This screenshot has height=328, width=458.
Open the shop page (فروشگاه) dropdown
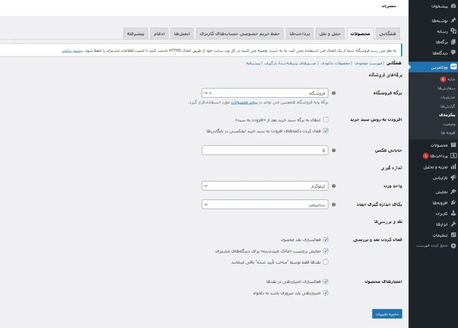265,93
